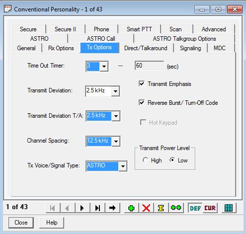This screenshot has width=246, height=234.
Task: Toggle Reverse Burst/Turn-Off Code checkbox
Action: (x=142, y=102)
